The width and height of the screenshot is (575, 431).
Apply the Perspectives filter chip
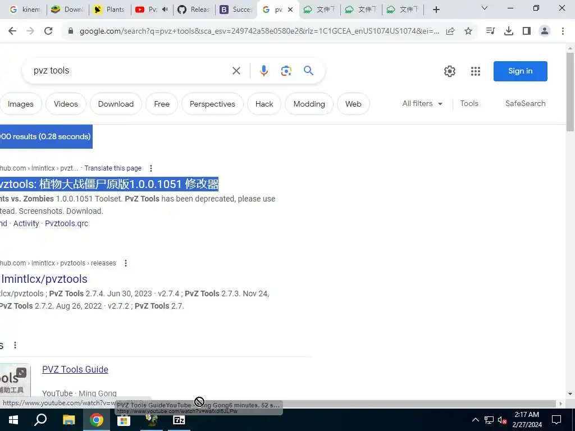212,104
